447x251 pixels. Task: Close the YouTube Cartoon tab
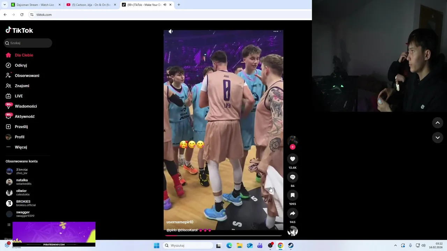point(115,5)
